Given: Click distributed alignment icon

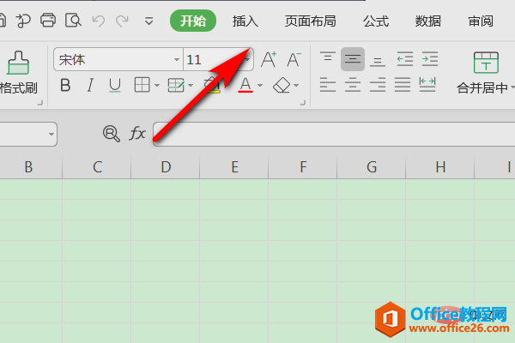Looking at the screenshot, I should (x=427, y=85).
